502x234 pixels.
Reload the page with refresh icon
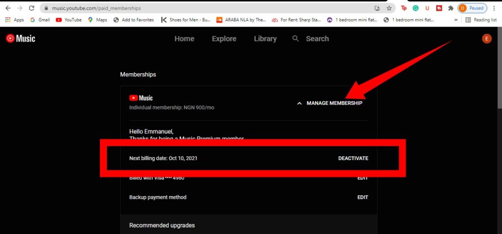coord(31,8)
